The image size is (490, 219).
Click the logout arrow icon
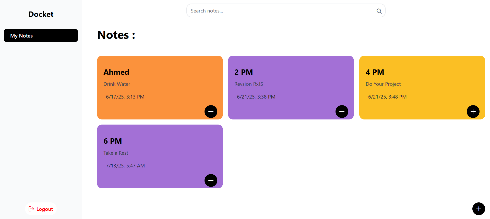[x=31, y=209]
